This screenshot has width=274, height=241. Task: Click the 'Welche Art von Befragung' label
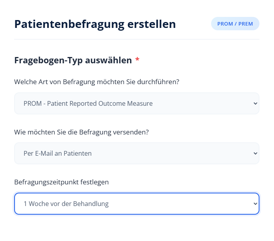click(x=96, y=82)
